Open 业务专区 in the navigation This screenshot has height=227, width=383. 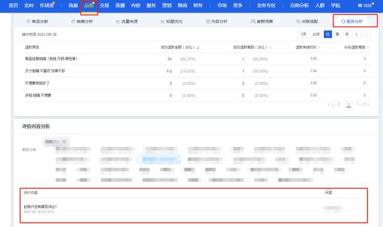[266, 5]
